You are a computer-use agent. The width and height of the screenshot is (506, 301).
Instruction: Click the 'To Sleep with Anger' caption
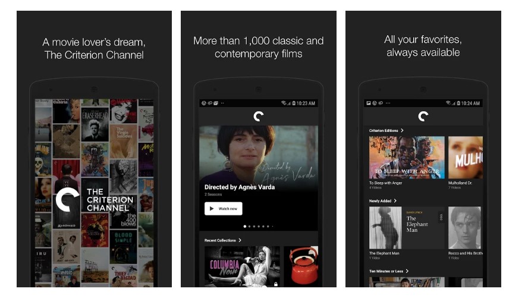(x=385, y=183)
